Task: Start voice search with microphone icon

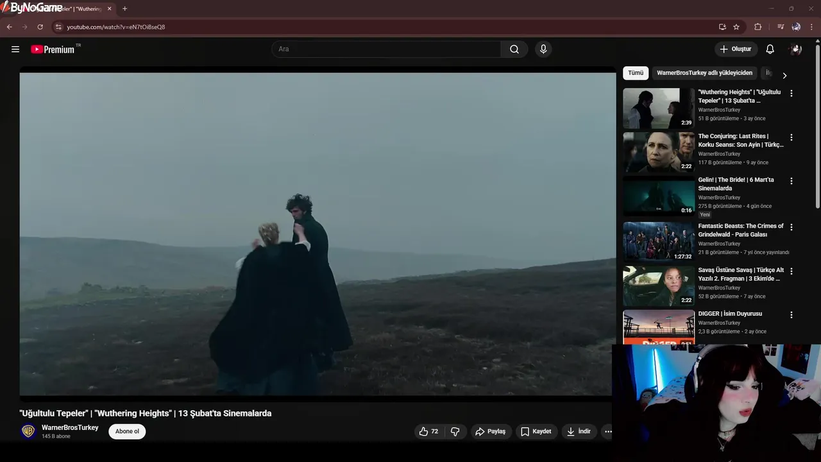Action: point(543,49)
